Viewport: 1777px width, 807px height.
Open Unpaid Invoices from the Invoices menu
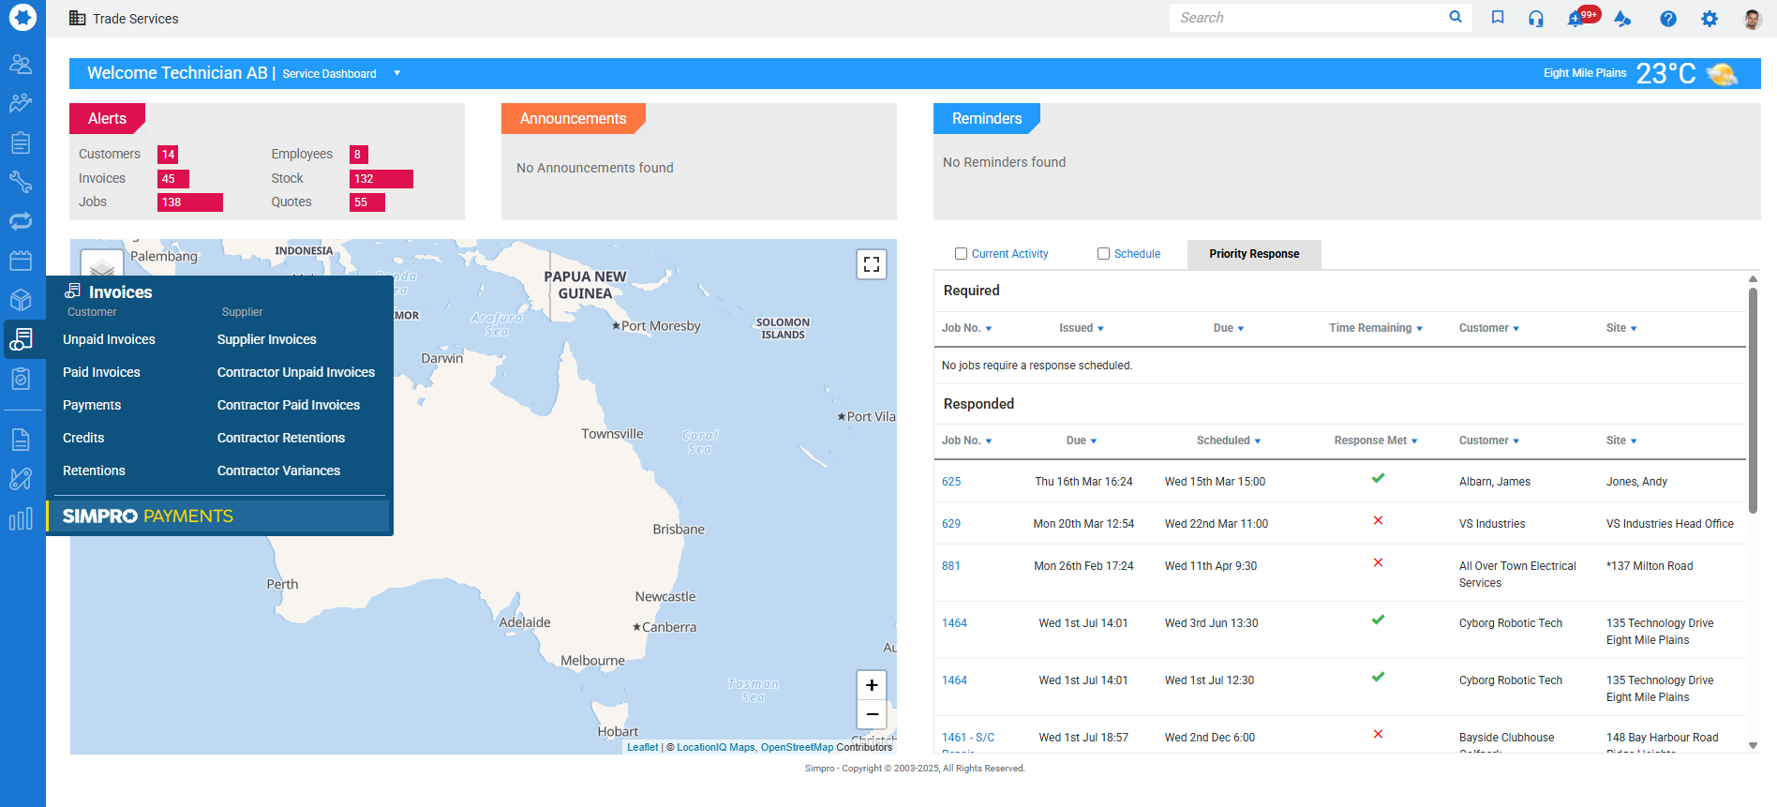(109, 339)
